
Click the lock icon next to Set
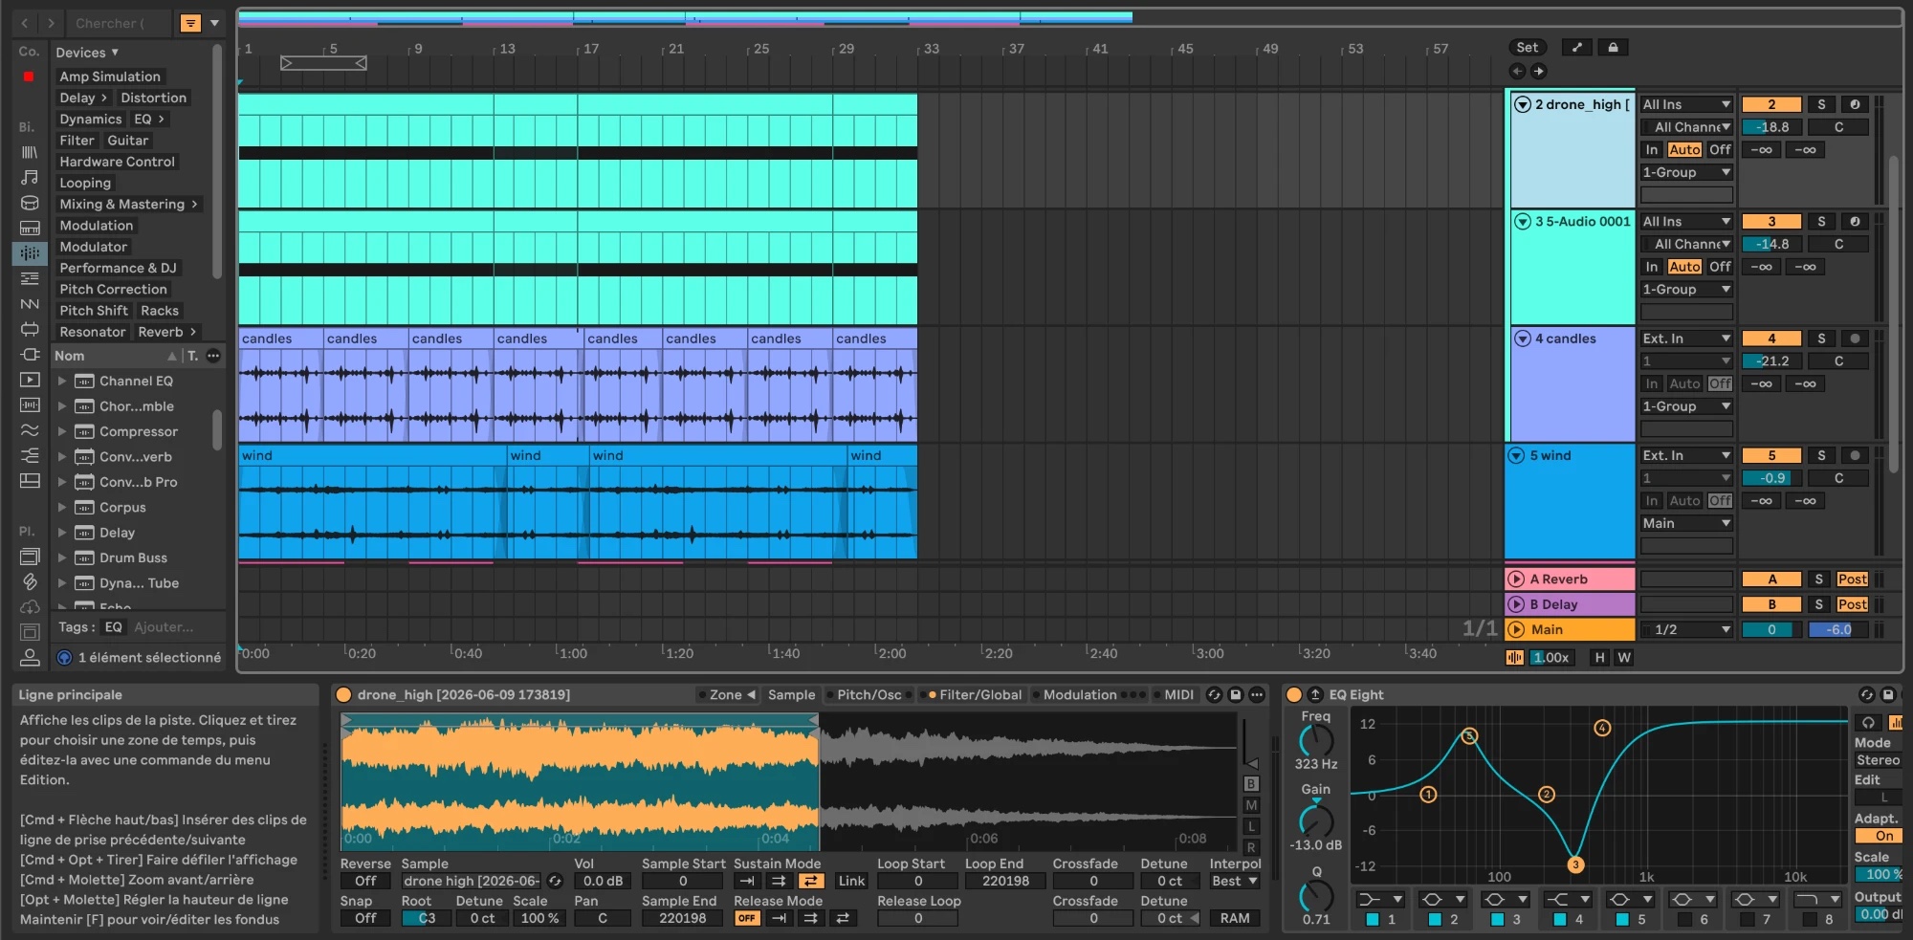coord(1613,47)
